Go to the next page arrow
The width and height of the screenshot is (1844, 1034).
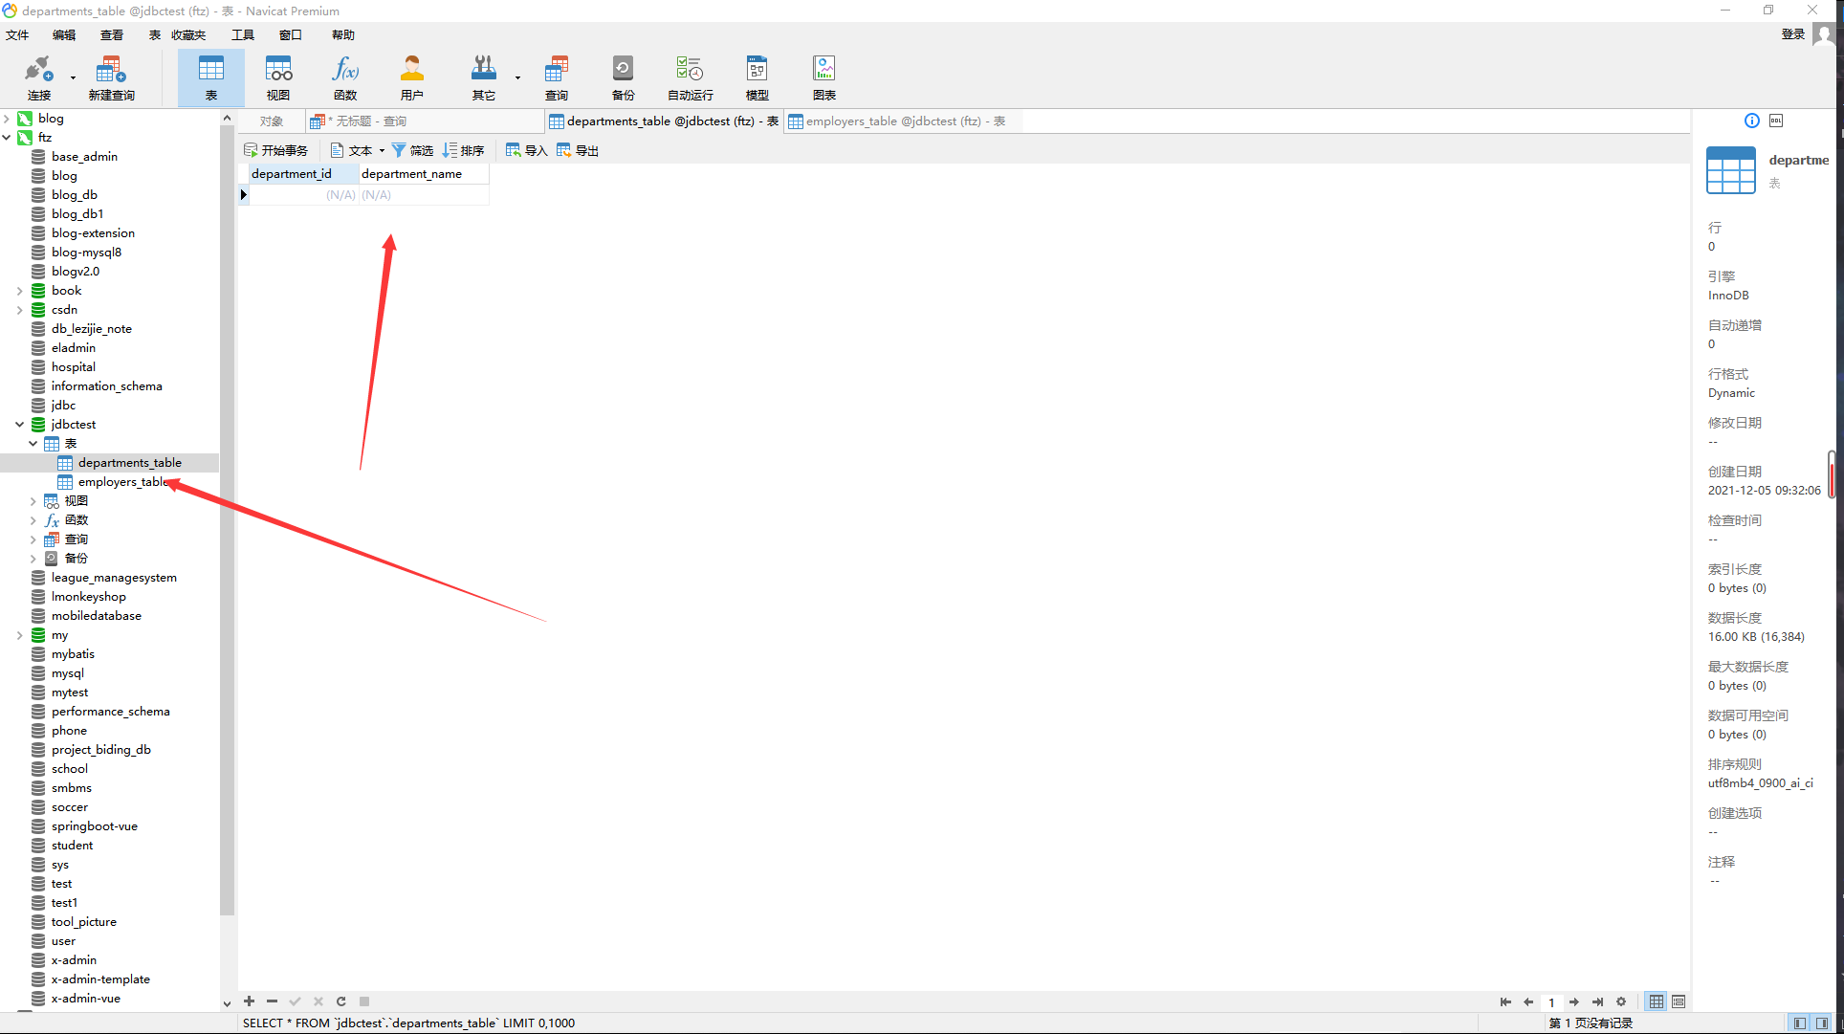tap(1574, 1001)
